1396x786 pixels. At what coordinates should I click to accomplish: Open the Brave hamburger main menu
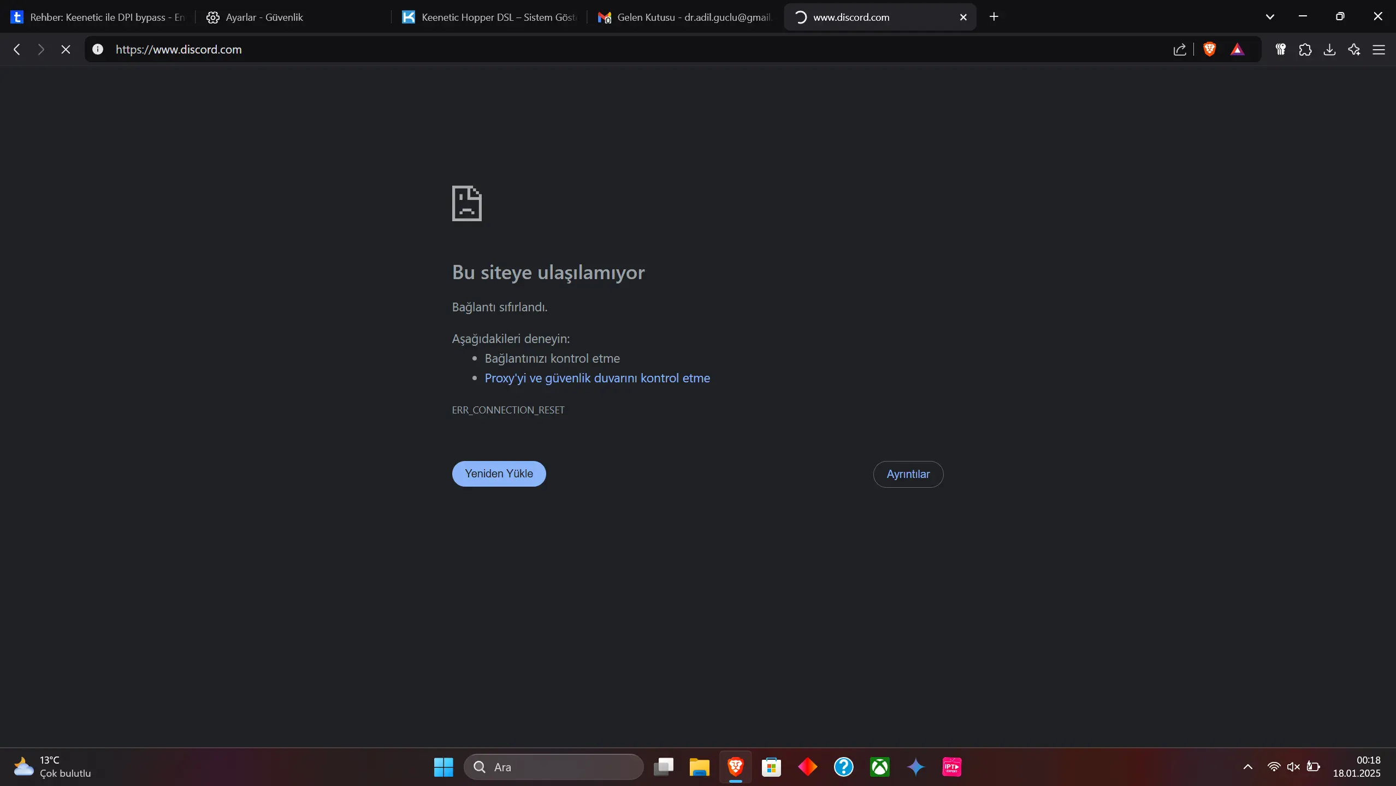point(1379,49)
